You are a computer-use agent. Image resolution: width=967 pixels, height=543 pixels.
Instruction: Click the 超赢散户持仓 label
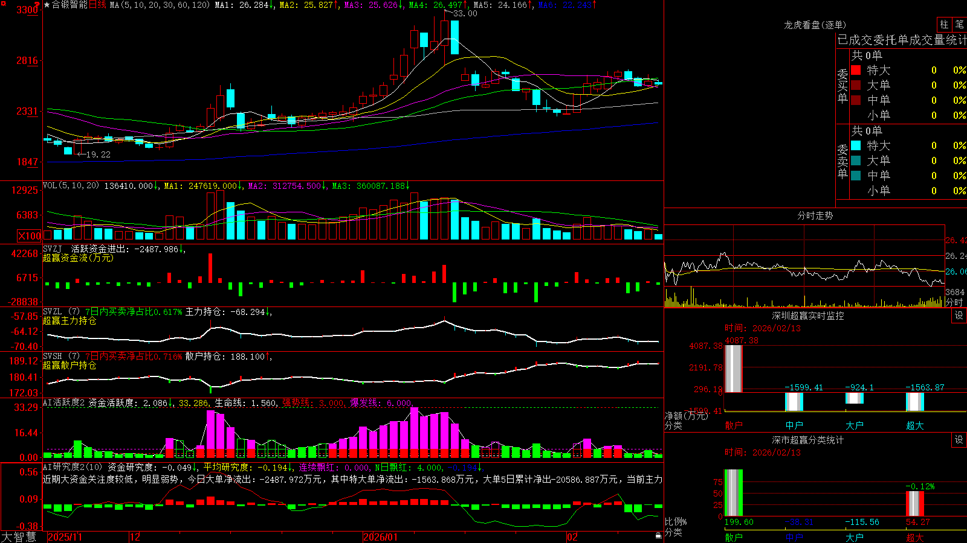(70, 365)
